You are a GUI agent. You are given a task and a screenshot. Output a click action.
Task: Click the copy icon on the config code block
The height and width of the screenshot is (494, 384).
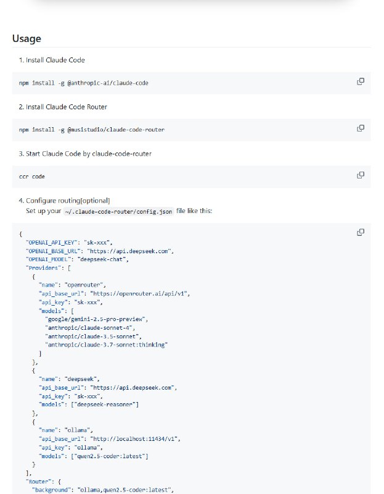pyautogui.click(x=361, y=232)
